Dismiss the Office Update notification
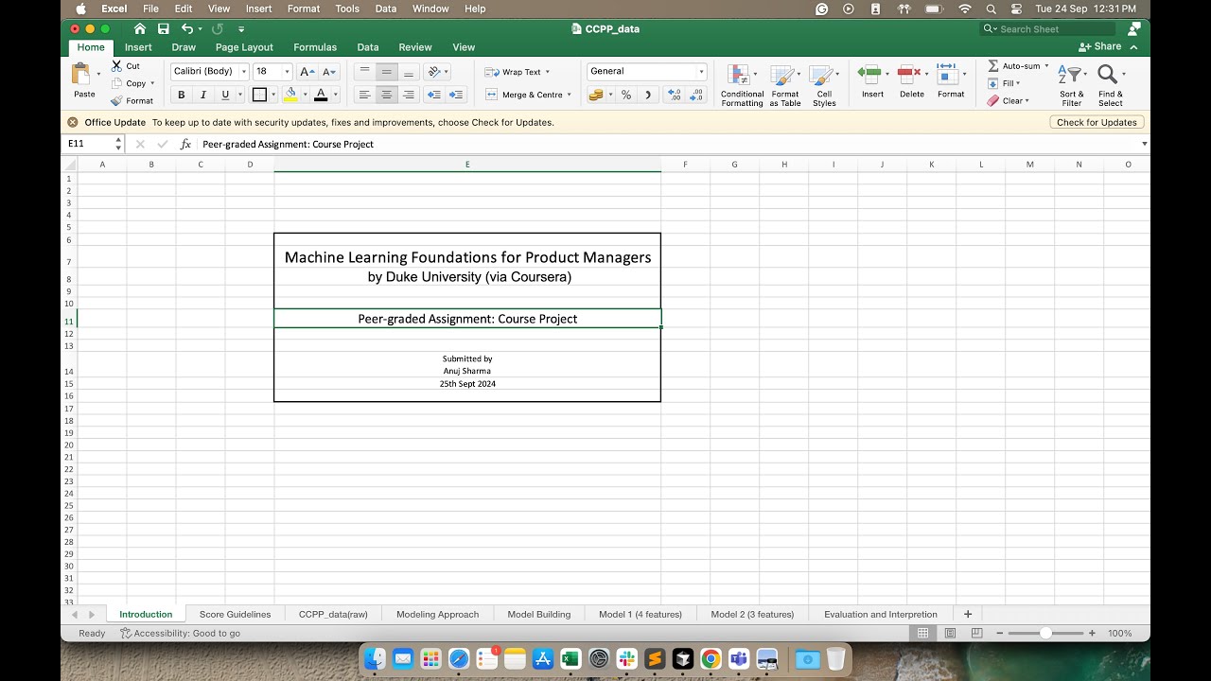This screenshot has width=1211, height=681. tap(73, 122)
